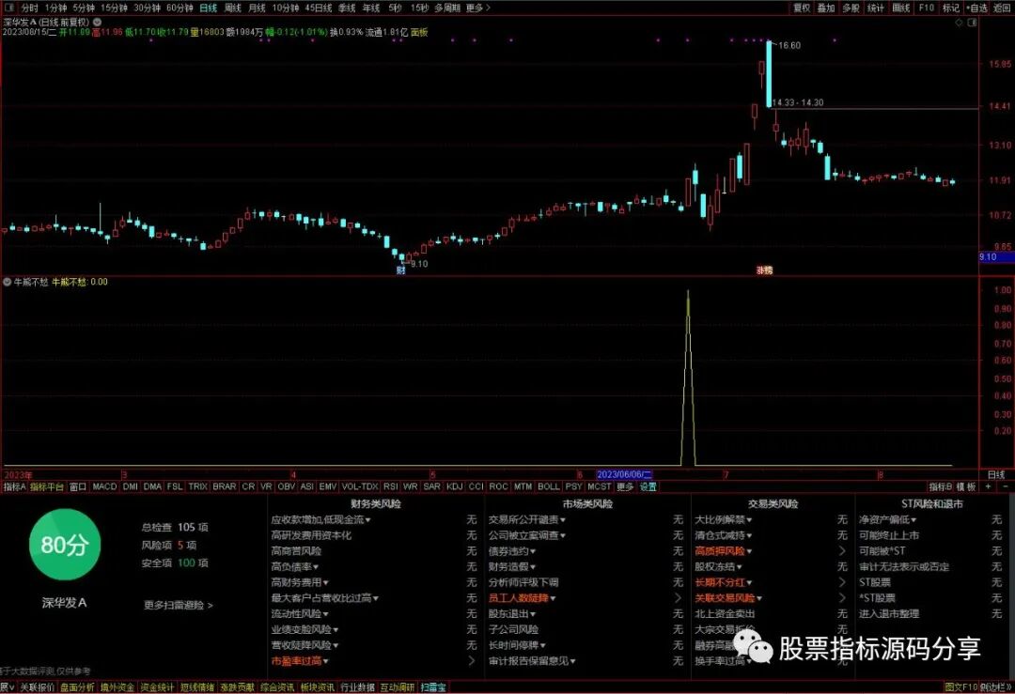Click the 财 marker below the 9.10 low

point(400,270)
